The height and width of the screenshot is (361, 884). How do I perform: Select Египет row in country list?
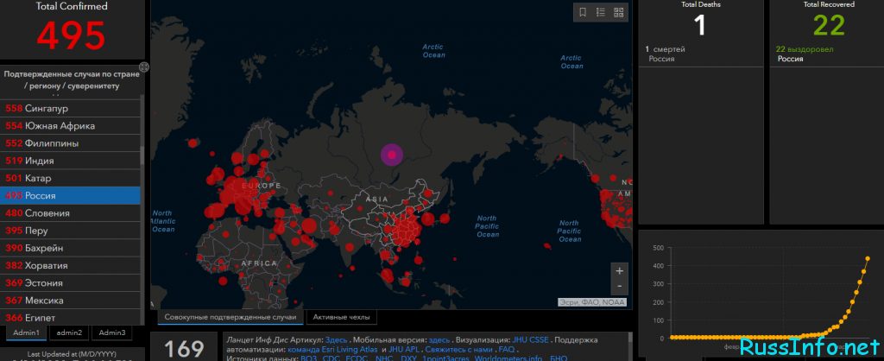click(x=71, y=318)
